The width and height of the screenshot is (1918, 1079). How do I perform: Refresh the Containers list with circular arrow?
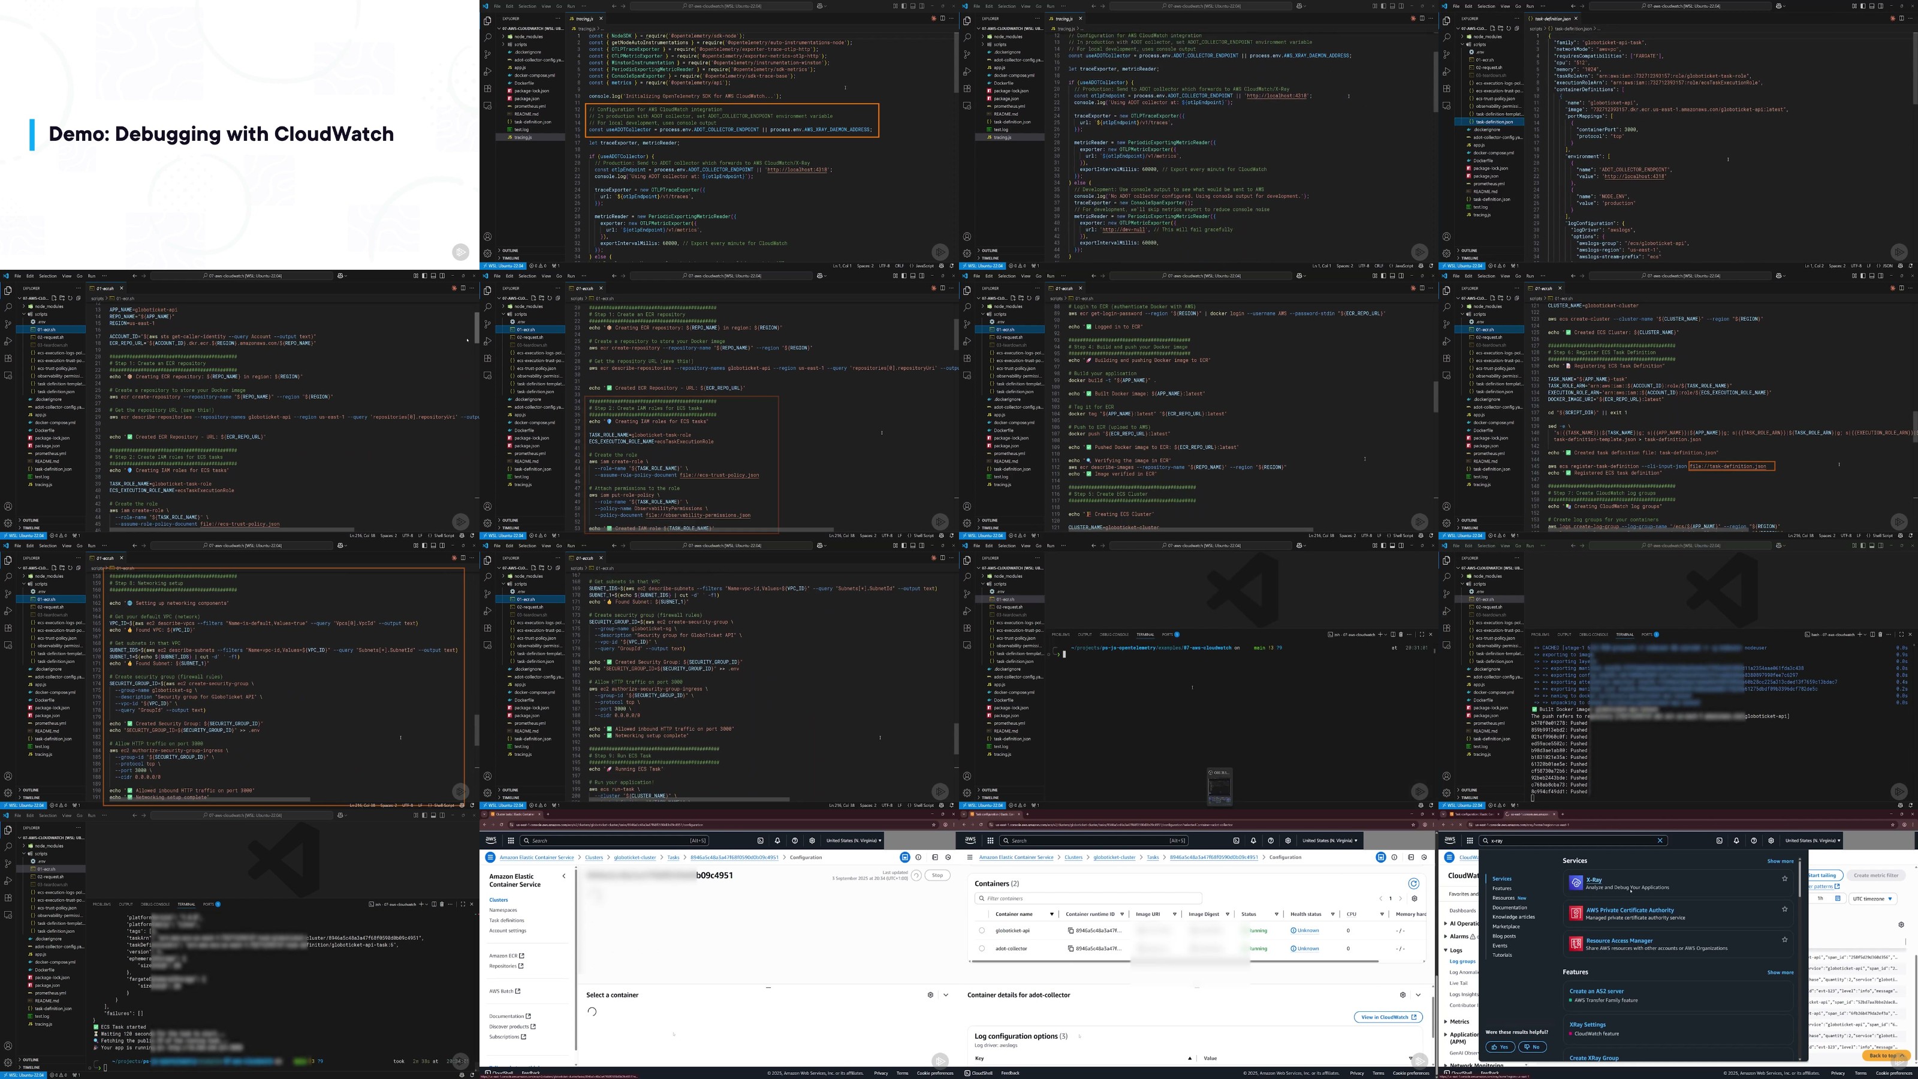coord(1413,883)
